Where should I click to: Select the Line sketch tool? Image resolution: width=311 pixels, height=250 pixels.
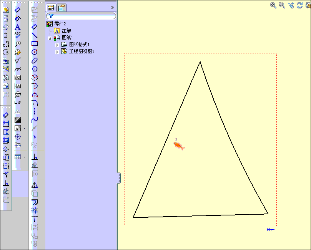tap(35, 35)
